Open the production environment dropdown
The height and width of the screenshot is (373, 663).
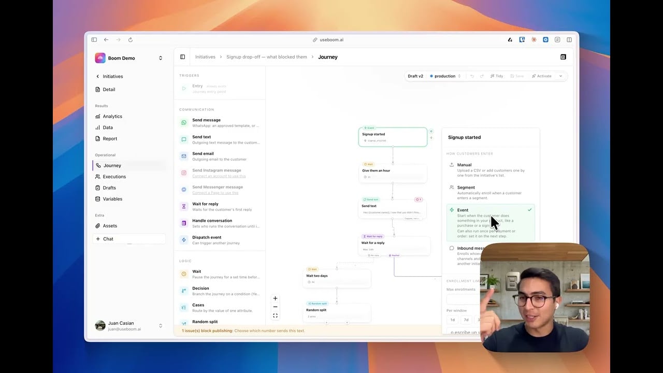click(445, 76)
